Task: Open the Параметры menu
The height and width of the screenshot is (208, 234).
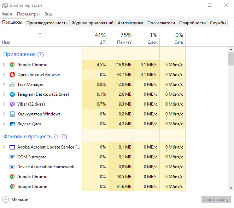Action: click(28, 14)
